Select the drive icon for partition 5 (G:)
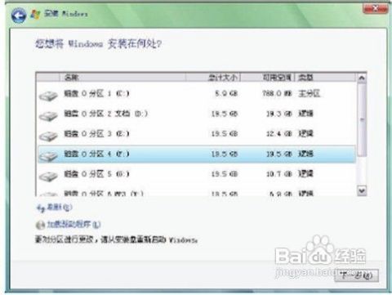This screenshot has width=392, height=295. [48, 177]
